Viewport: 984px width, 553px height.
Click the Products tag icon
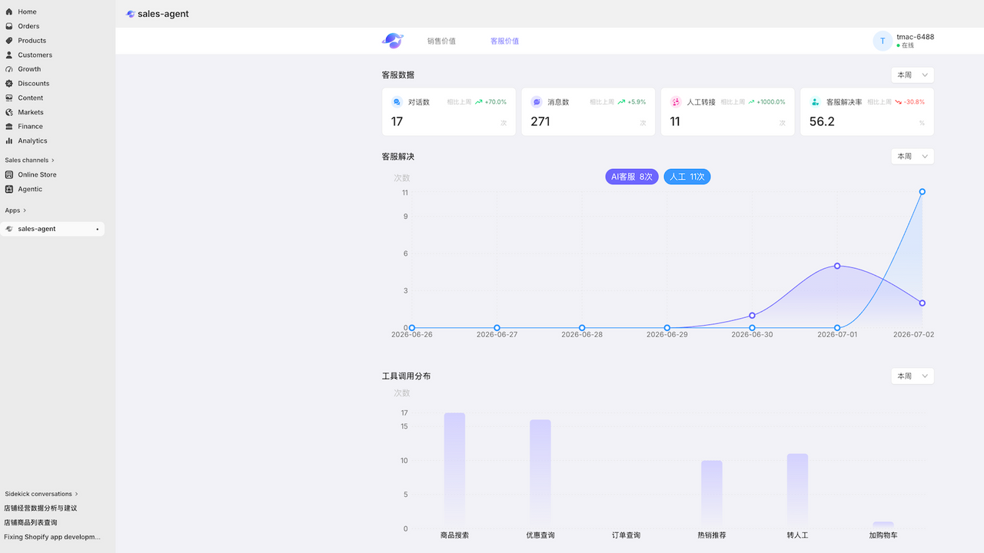[x=9, y=41]
